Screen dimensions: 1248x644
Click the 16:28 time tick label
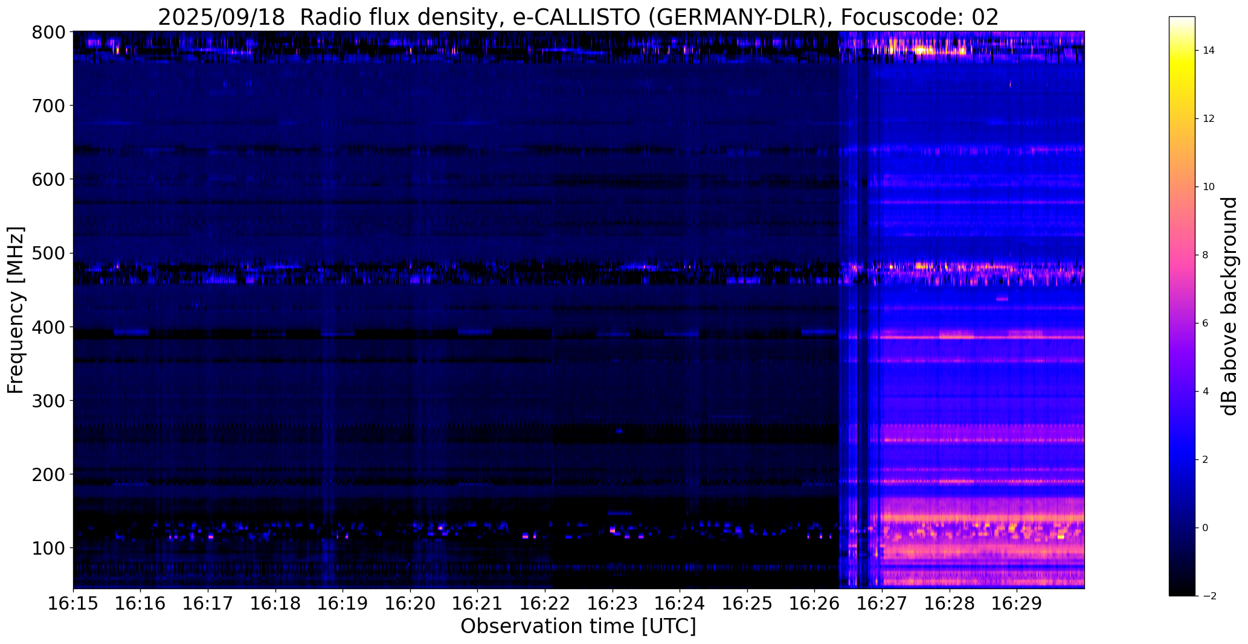tap(950, 604)
